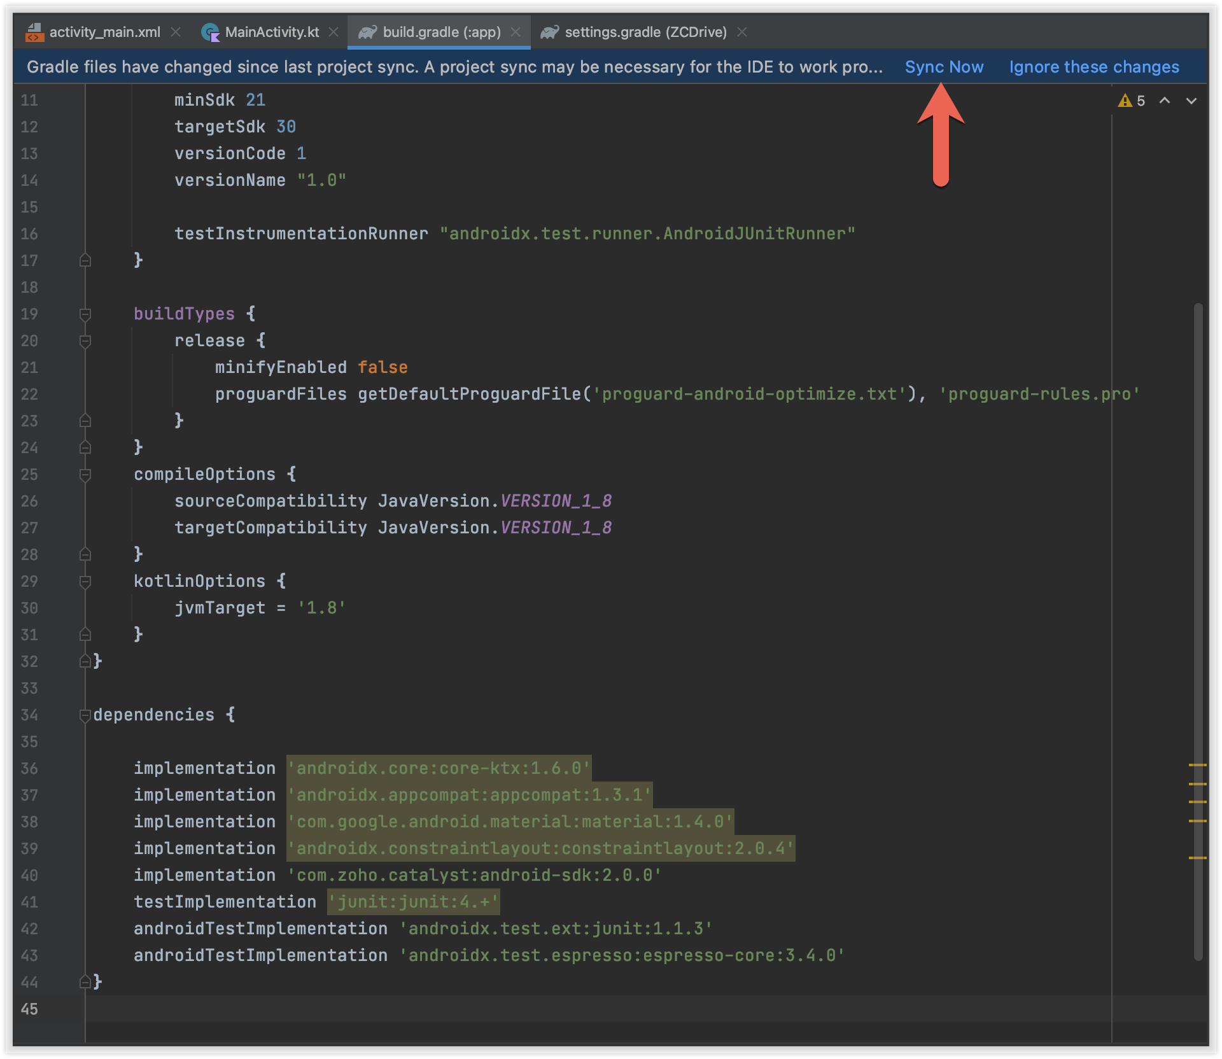Click the Sync Now link
1222x1059 pixels.
pos(944,67)
